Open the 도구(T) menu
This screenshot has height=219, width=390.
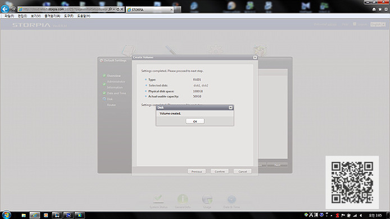[x=69, y=16]
